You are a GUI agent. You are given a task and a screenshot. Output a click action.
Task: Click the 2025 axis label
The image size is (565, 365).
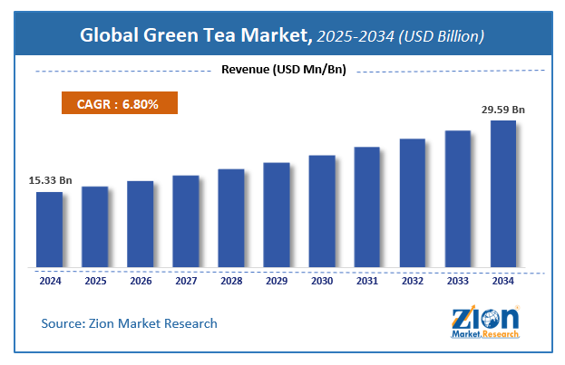95,281
